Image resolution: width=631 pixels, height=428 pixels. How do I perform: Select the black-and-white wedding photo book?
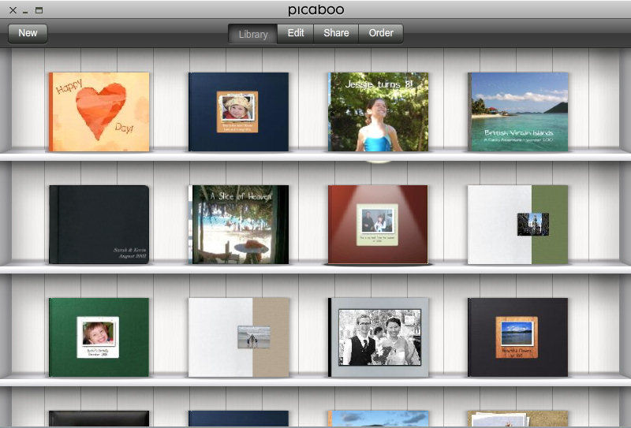(x=378, y=337)
